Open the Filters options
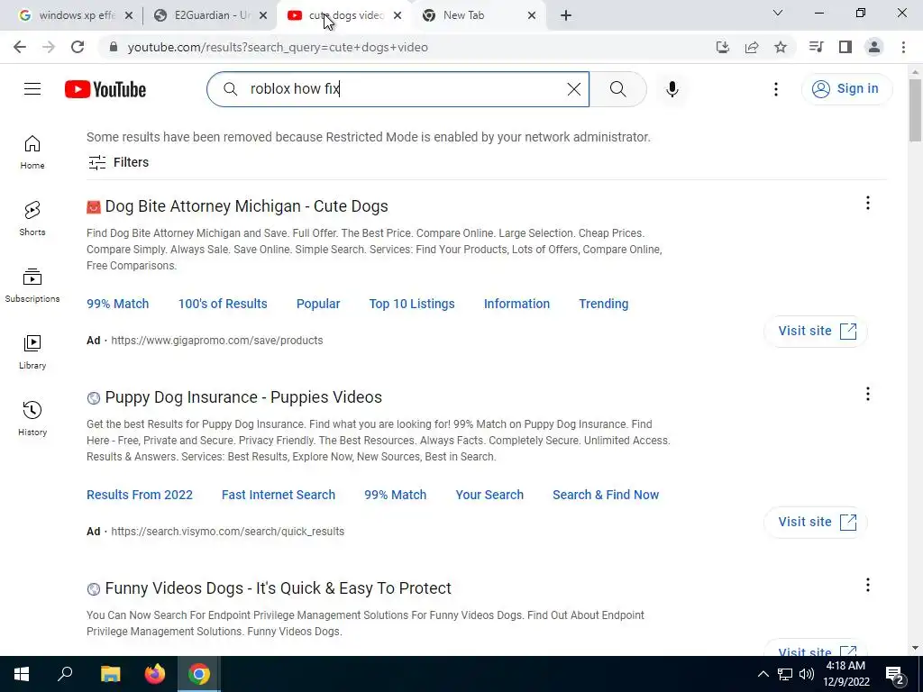This screenshot has width=923, height=692. (118, 162)
